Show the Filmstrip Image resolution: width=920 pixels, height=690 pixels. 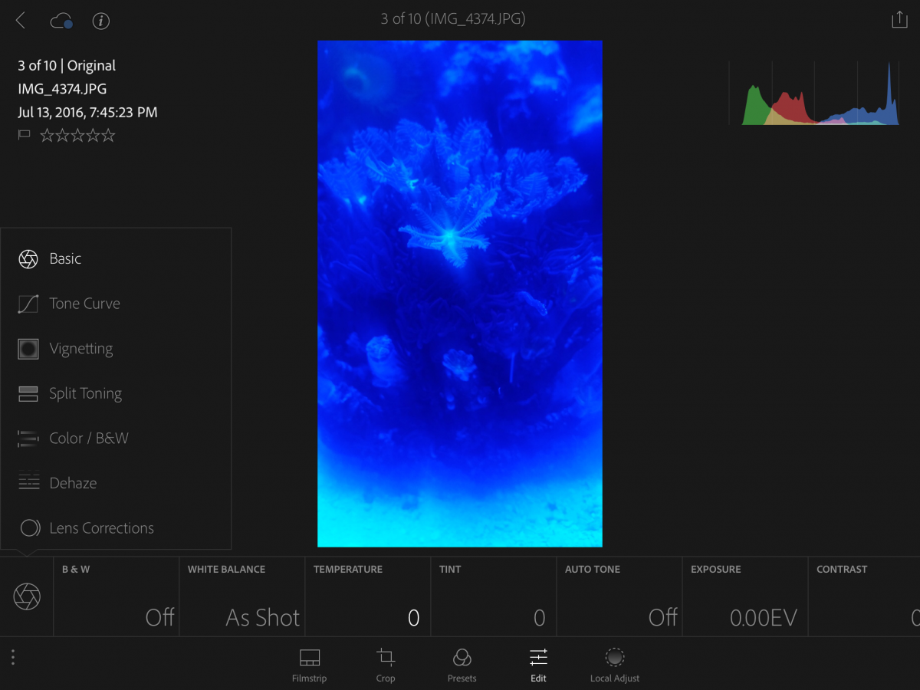pyautogui.click(x=309, y=665)
